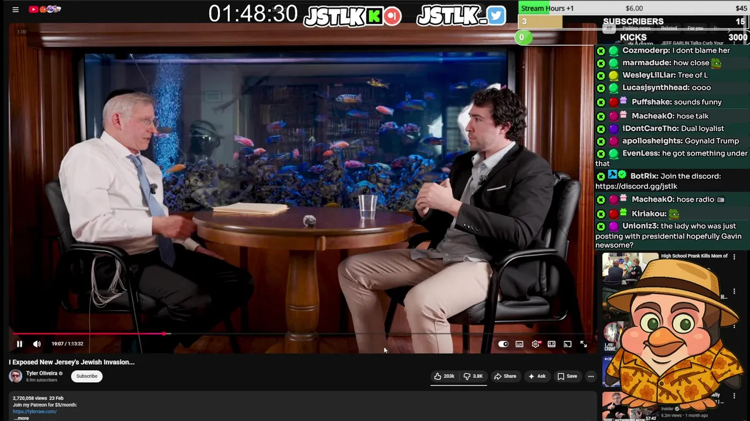
Task: Like the video with thumbs up 203k
Action: [x=444, y=376]
